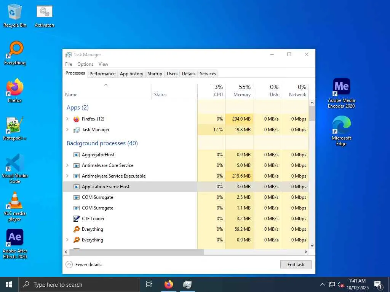The width and height of the screenshot is (390, 292).
Task: Open the Recycle Bin desktop icon
Action: 15,15
